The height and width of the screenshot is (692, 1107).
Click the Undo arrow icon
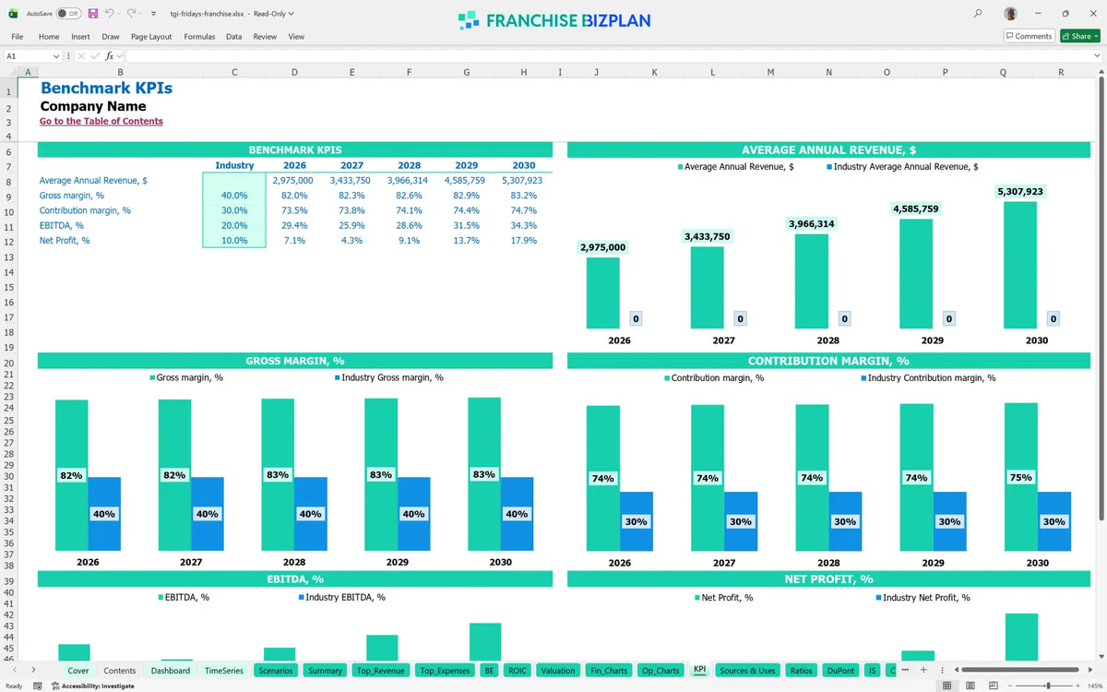(109, 14)
